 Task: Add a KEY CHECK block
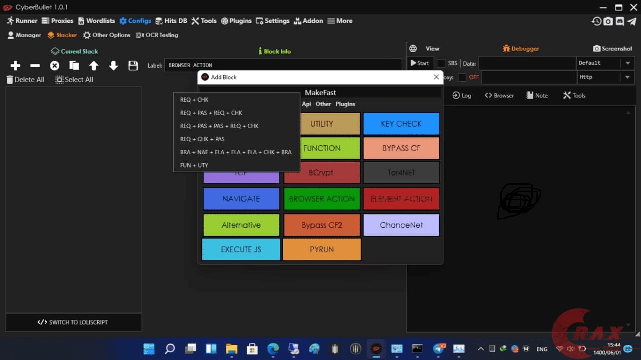click(x=401, y=124)
